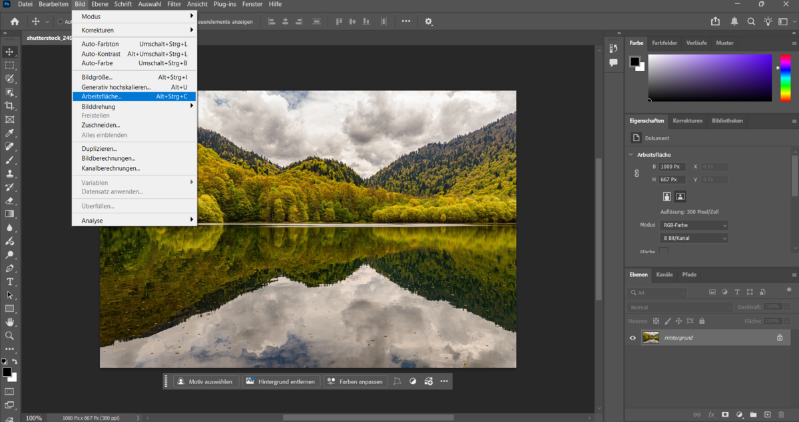Viewport: 799px width, 422px height.
Task: Select the Move tool
Action: [x=9, y=51]
